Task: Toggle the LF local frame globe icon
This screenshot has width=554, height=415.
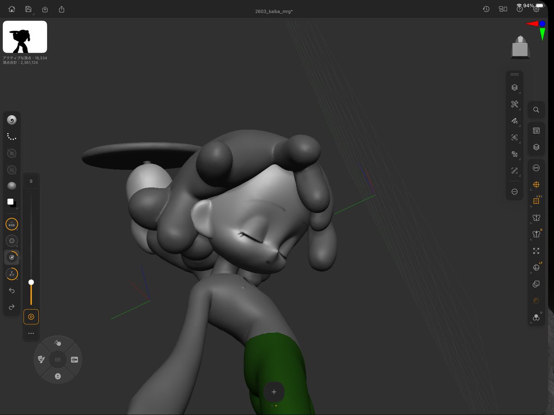Action: click(536, 267)
